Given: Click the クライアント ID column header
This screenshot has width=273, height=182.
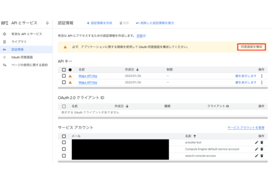Looking at the screenshot, I should coord(218,106).
